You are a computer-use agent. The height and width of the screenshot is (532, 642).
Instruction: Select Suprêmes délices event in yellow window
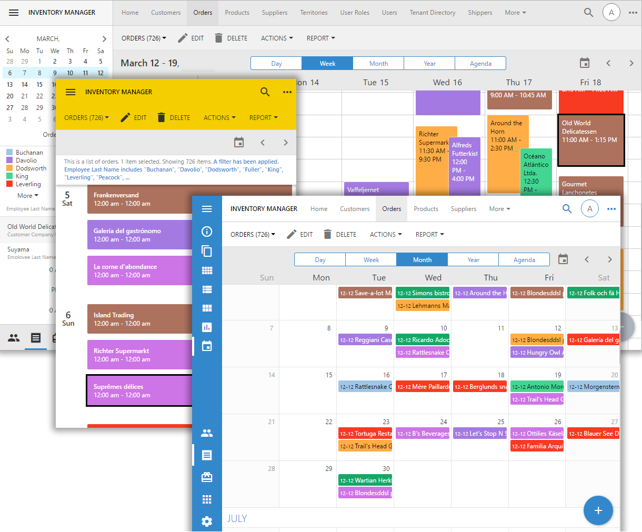coord(139,390)
